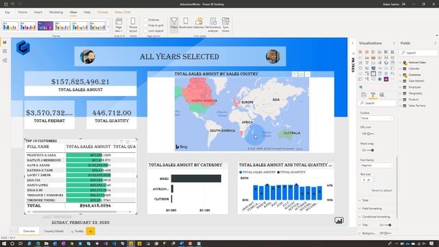Open the Font family dropdown
439x247 pixels.
[x=377, y=165]
